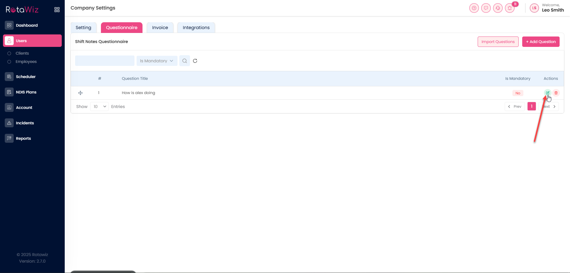Click the Import Questions button
The image size is (570, 273).
coord(498,42)
